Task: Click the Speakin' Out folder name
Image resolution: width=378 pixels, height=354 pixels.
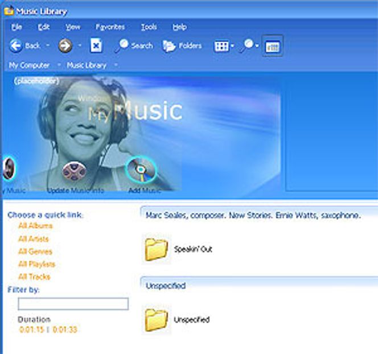Action: pos(193,249)
